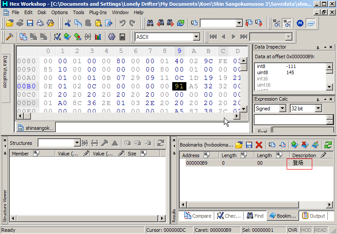This screenshot has height=234, width=337.
Task: Open the calculator icon
Action: pos(122,37)
